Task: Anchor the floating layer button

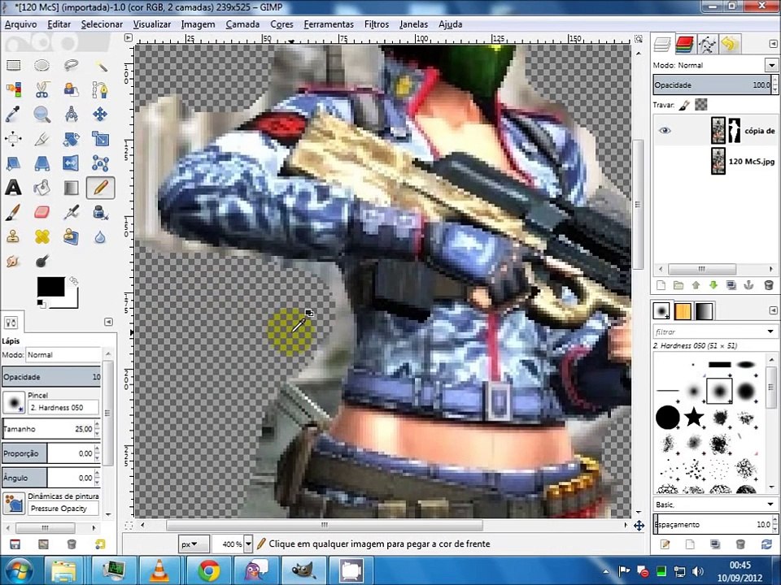Action: click(x=748, y=285)
